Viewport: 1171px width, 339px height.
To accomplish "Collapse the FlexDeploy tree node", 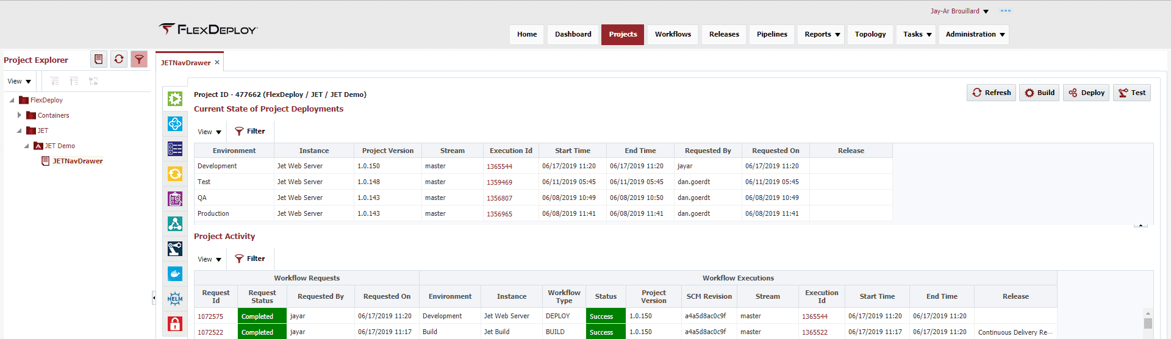I will (x=12, y=100).
